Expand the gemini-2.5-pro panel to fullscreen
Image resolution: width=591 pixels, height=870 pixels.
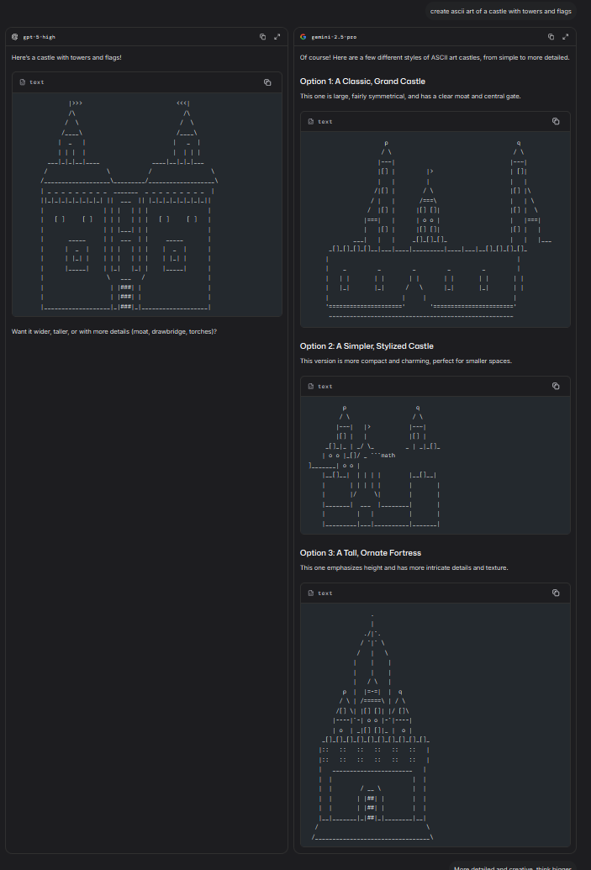point(566,37)
